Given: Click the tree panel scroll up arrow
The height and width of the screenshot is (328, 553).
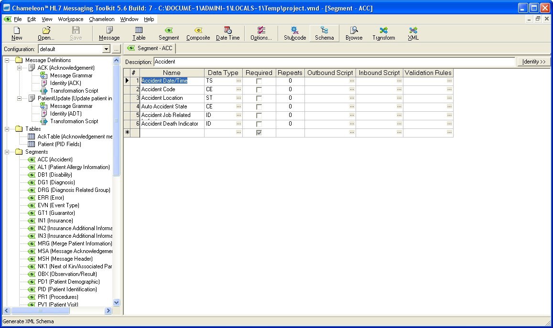Looking at the screenshot, I should tap(117, 60).
